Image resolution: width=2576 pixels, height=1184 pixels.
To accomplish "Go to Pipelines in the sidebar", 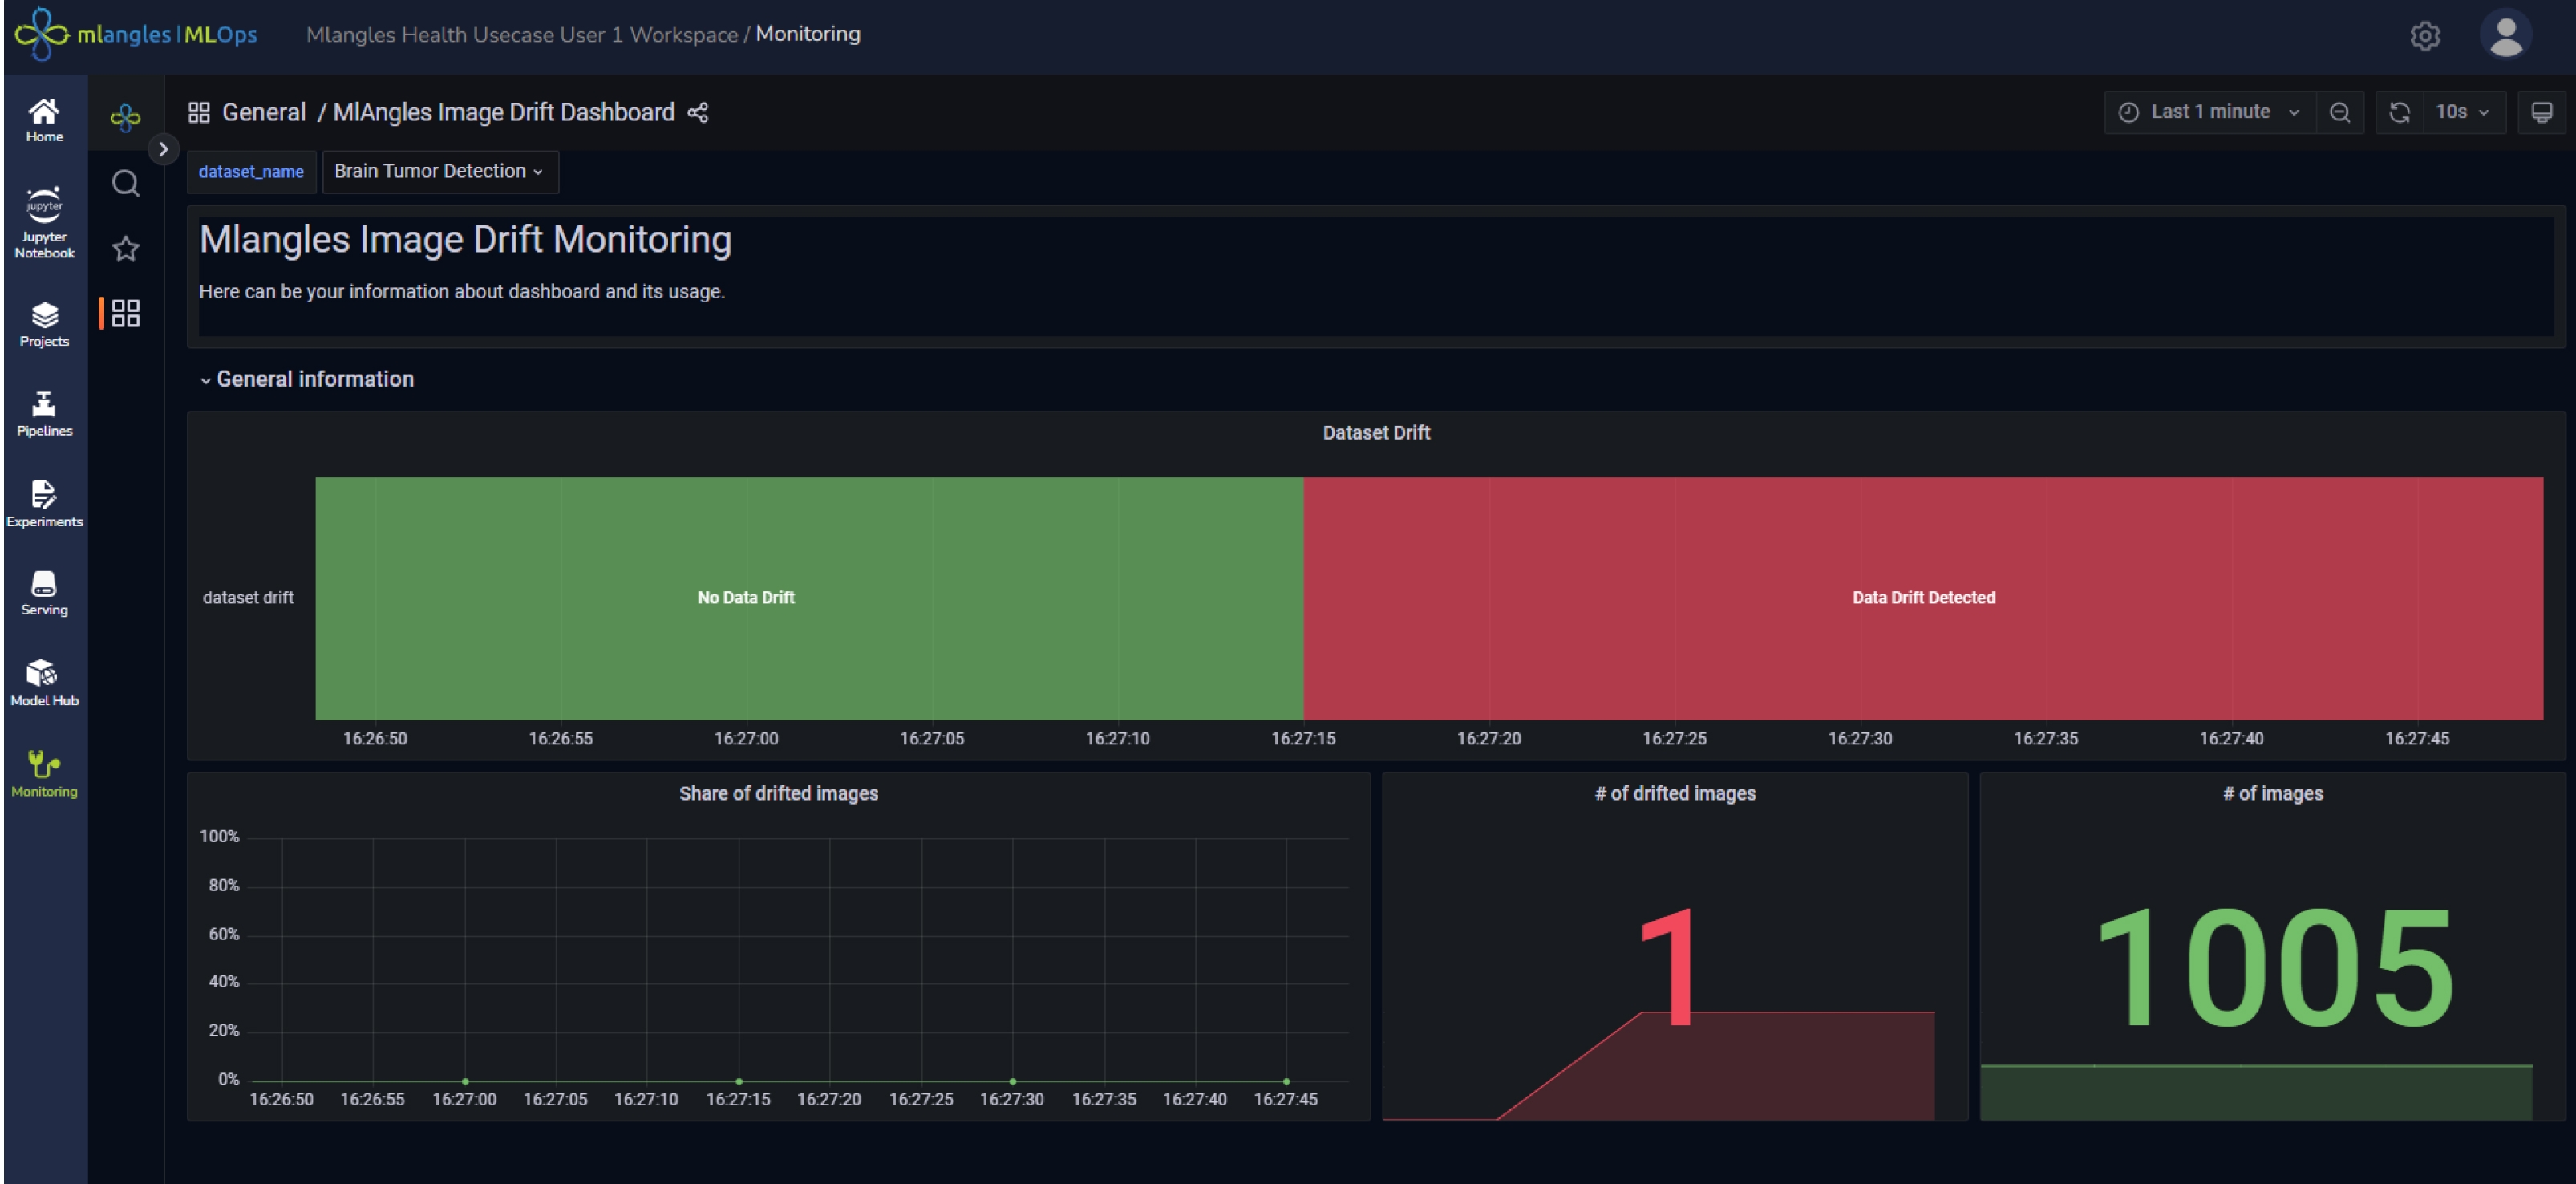I will click(x=44, y=413).
